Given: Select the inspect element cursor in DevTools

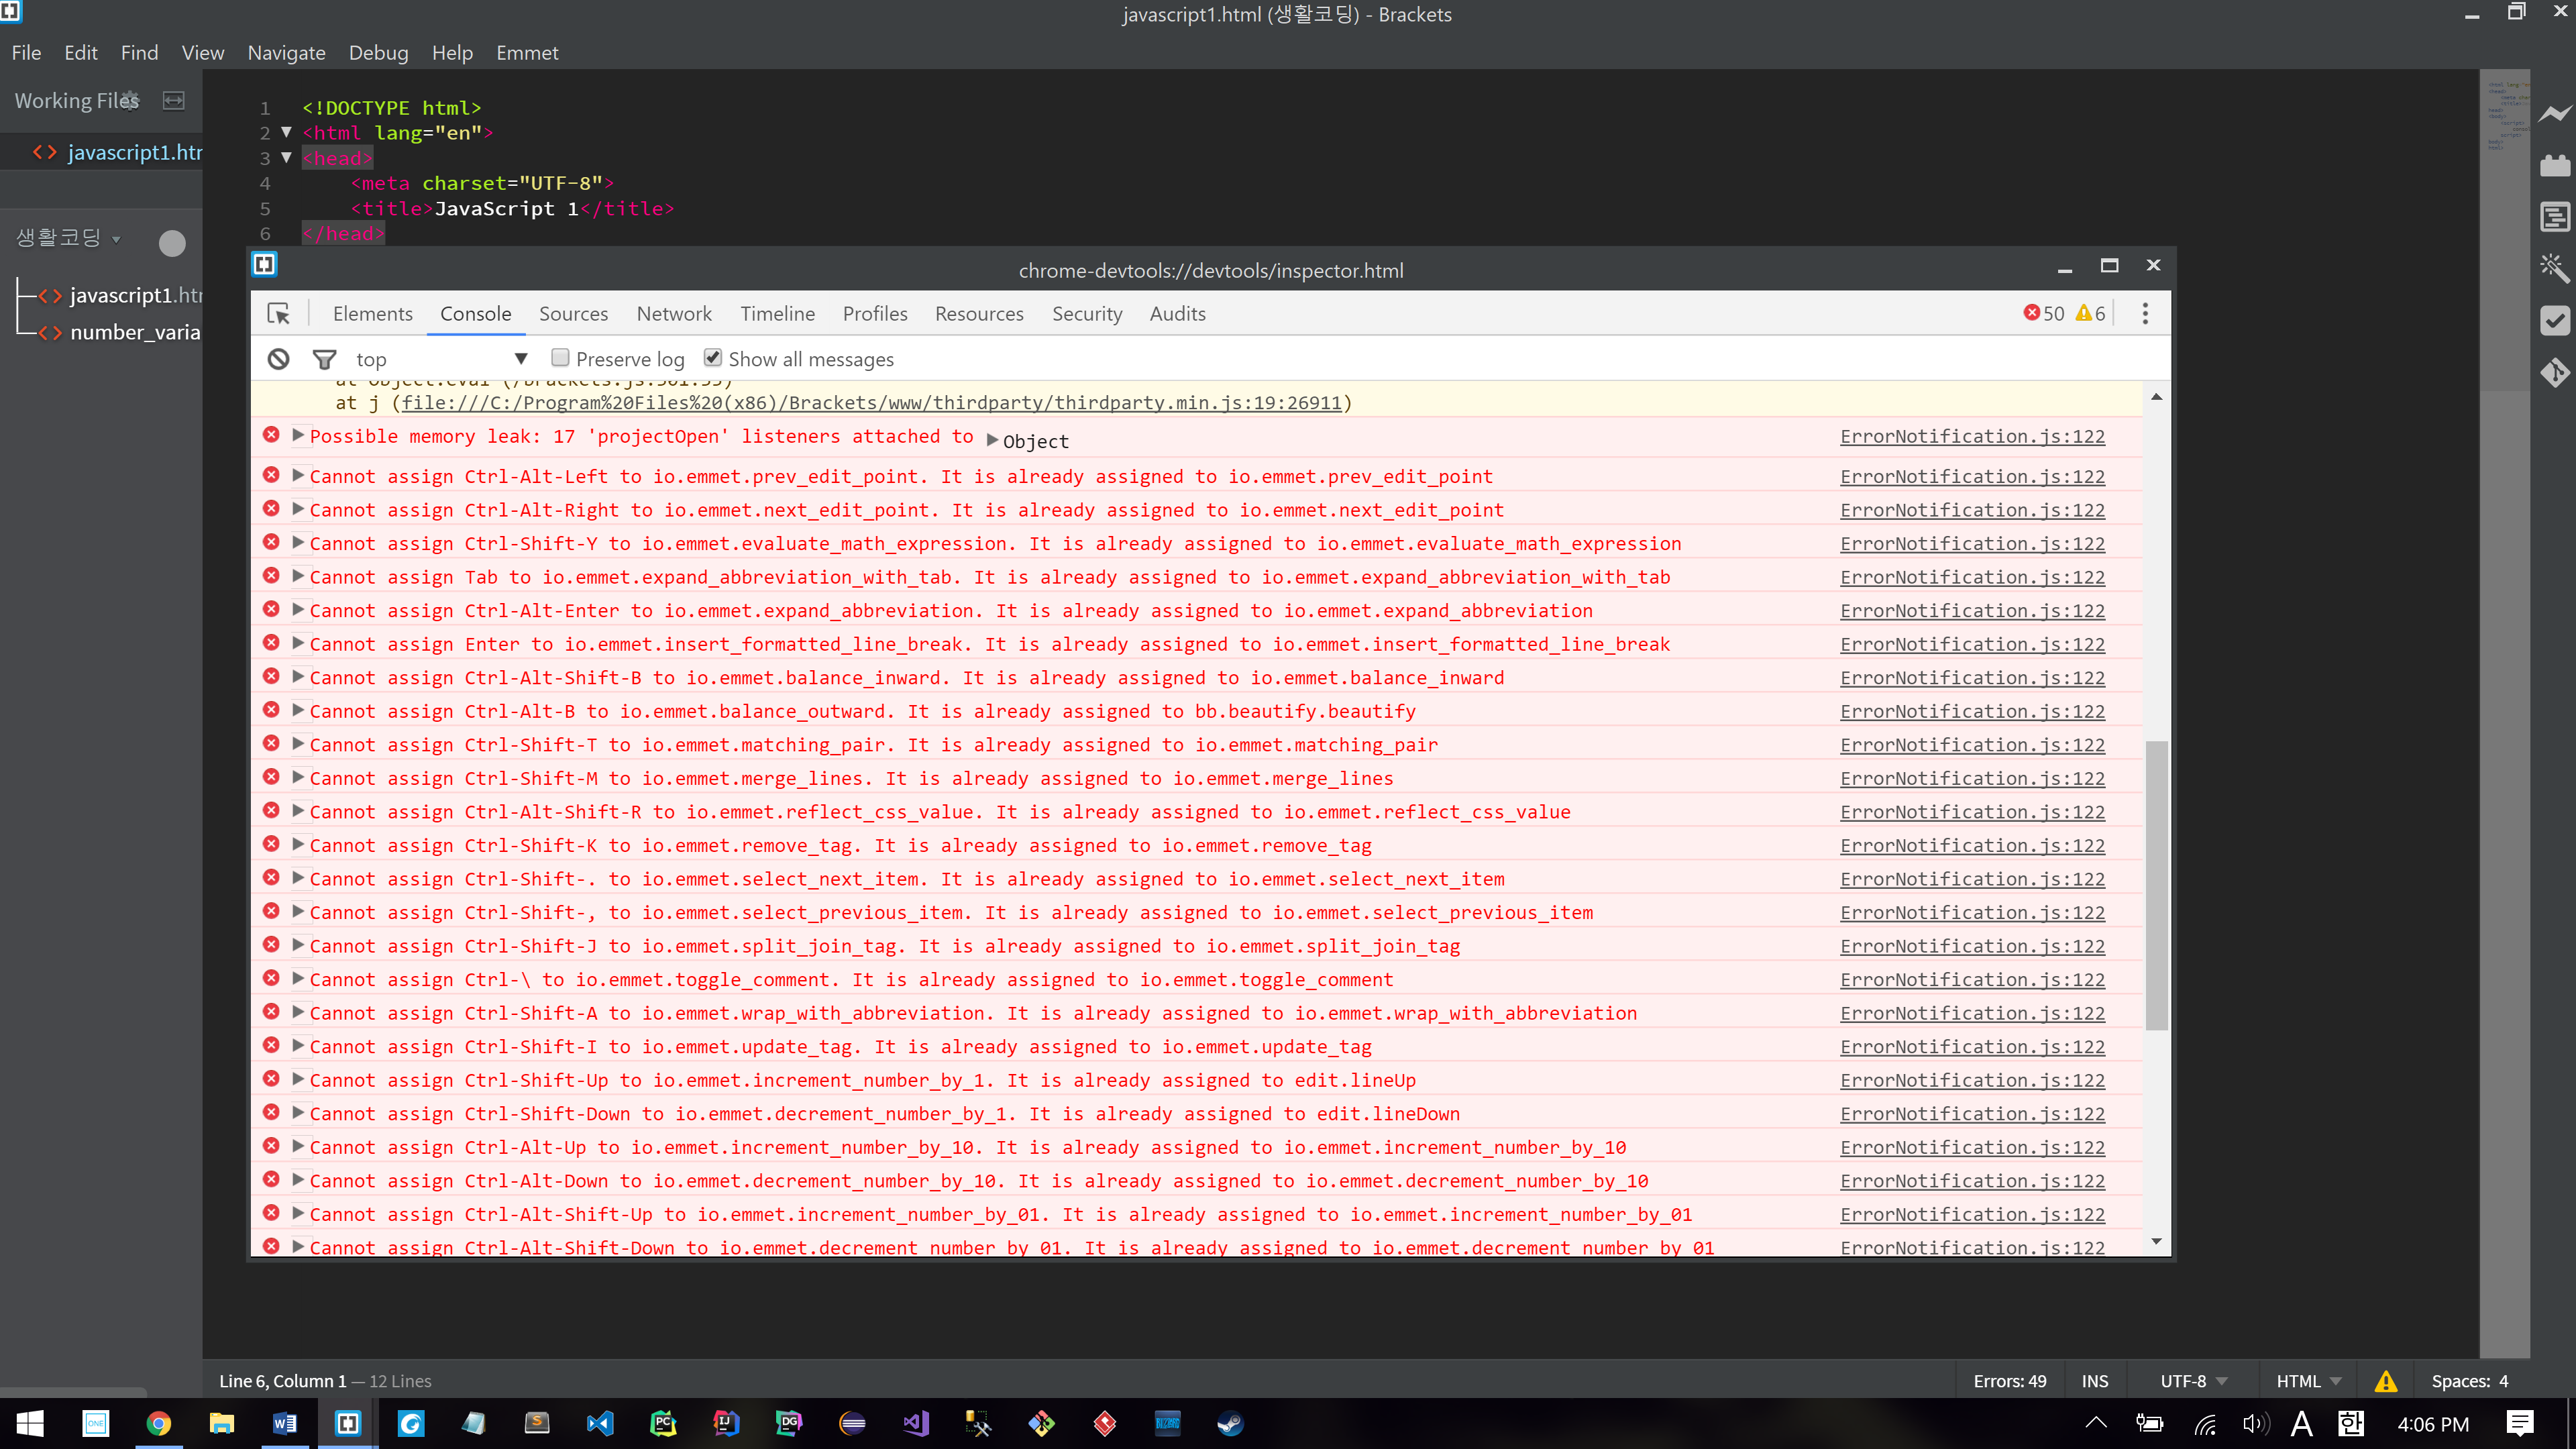Looking at the screenshot, I should click(279, 313).
